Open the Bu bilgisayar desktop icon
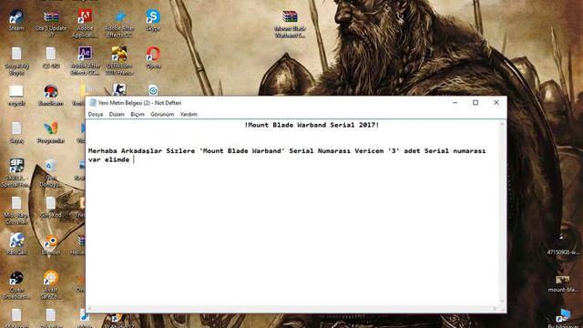This screenshot has height=328, width=583. pyautogui.click(x=563, y=318)
